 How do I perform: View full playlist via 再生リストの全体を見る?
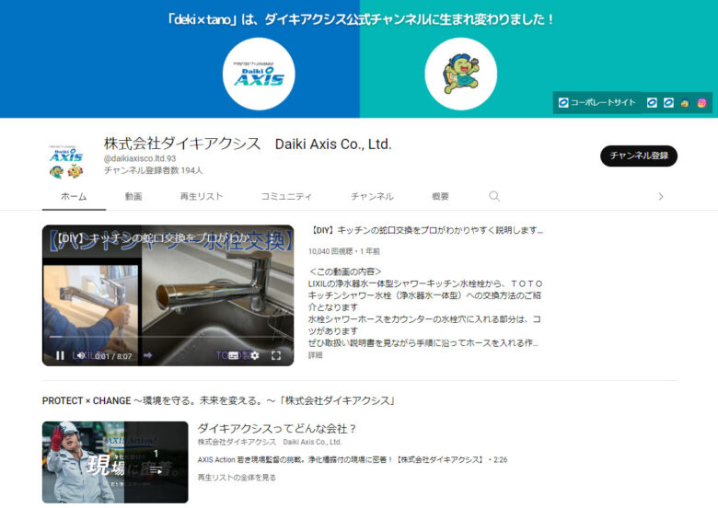[x=237, y=478]
